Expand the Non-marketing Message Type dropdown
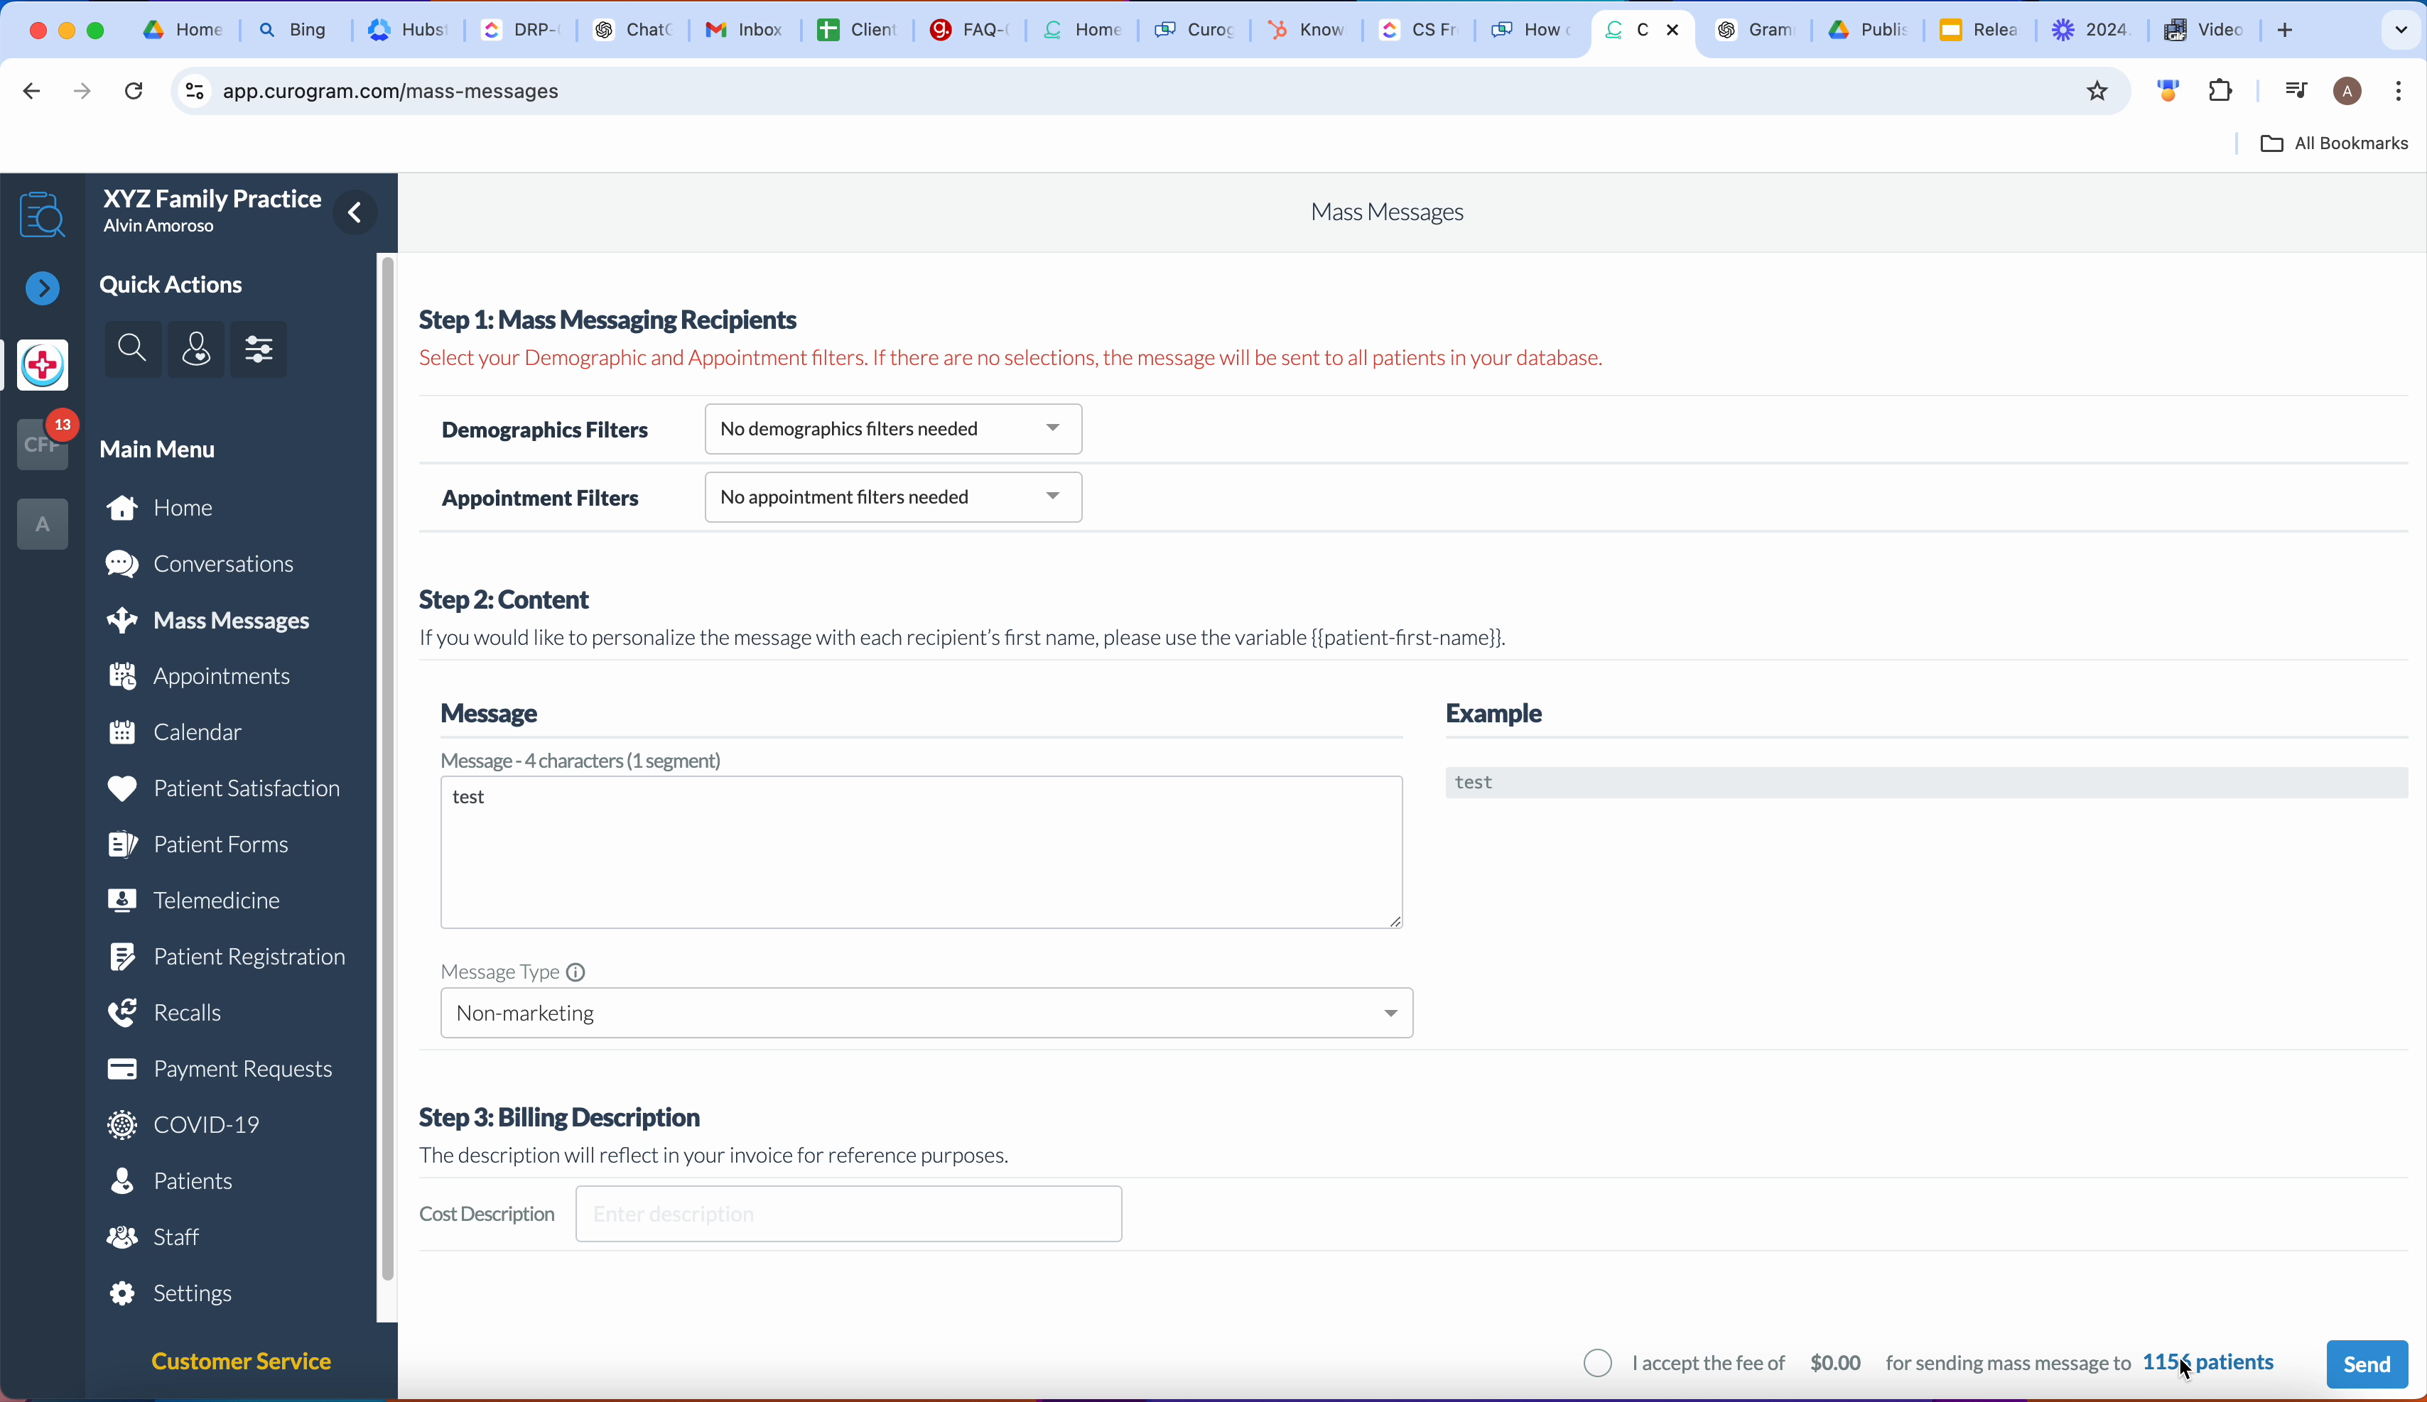This screenshot has height=1402, width=2427. click(926, 1013)
